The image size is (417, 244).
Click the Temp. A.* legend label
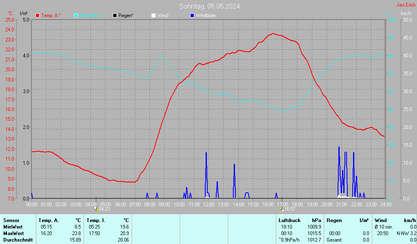[x=51, y=16]
